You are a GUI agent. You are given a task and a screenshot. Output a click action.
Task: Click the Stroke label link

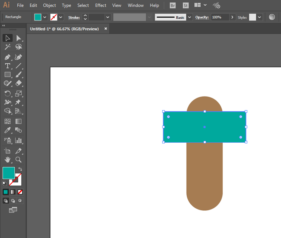[x=74, y=18]
